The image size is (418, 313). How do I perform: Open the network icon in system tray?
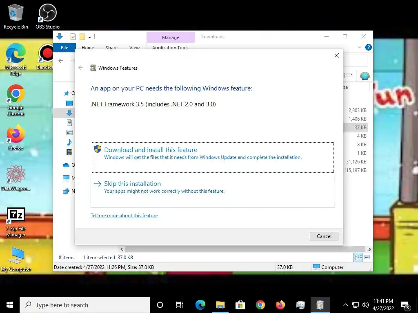[356, 305]
